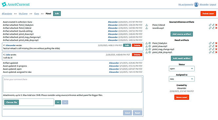This screenshot has height=120, width=218.
Task: Delete the Pistol_5.blend artifact
Action: click(216, 25)
